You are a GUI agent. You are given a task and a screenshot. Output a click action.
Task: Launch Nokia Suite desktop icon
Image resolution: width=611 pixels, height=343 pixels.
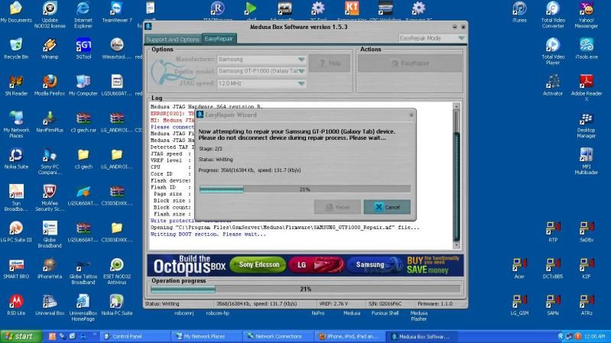pos(16,158)
